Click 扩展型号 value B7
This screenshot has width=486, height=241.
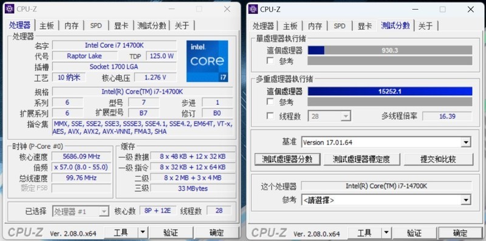[144, 113]
